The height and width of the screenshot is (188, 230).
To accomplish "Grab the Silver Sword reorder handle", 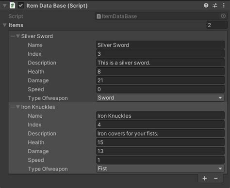I will point(13,36).
